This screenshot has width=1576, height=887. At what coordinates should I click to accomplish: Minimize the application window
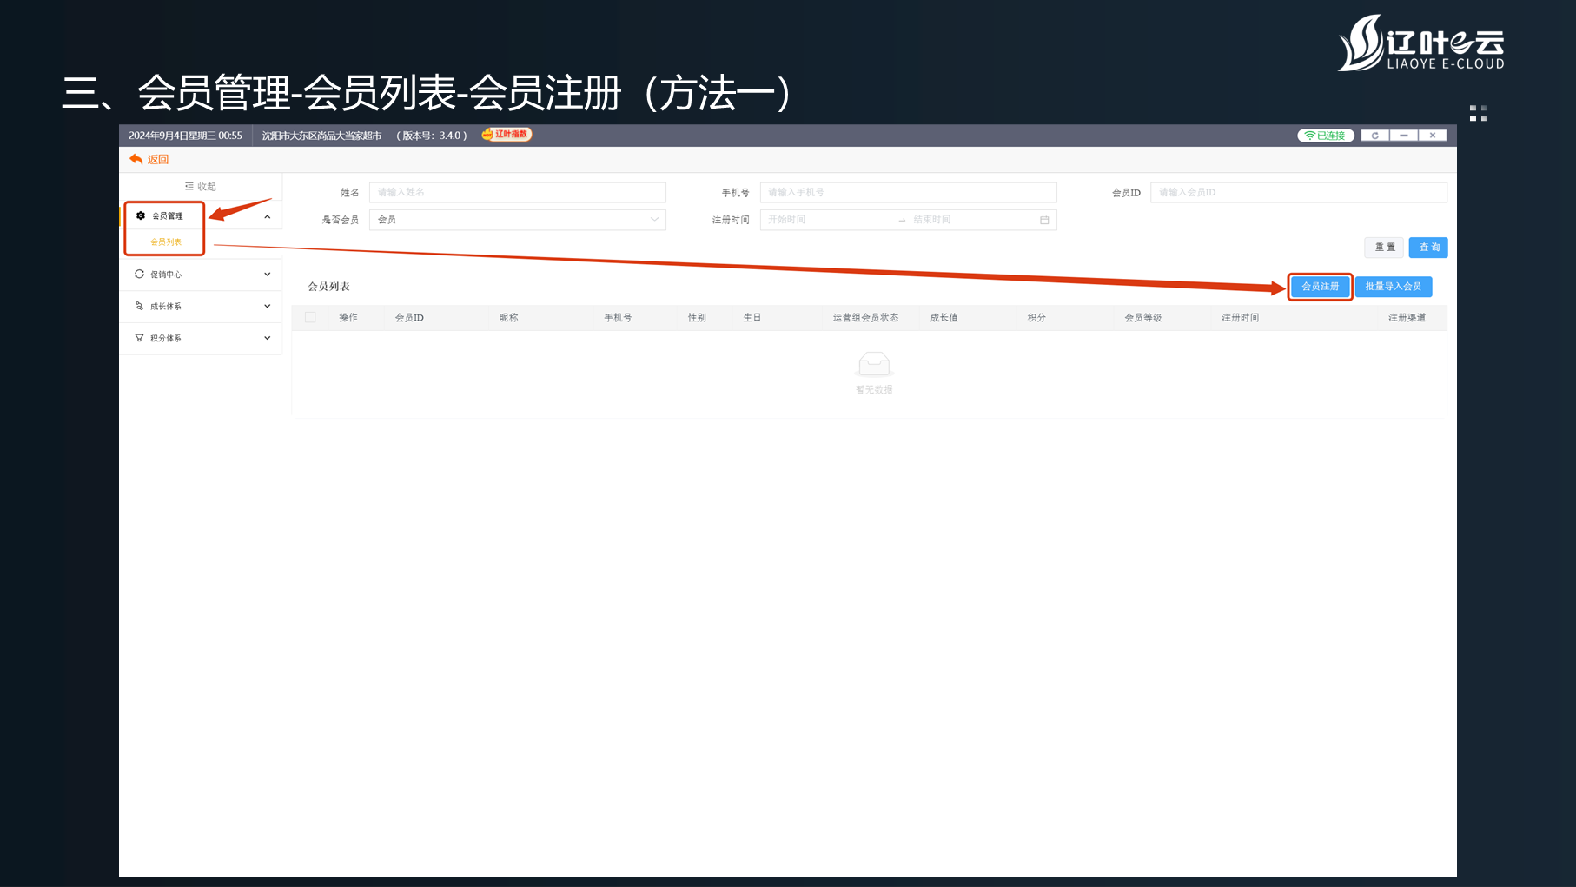(1404, 136)
